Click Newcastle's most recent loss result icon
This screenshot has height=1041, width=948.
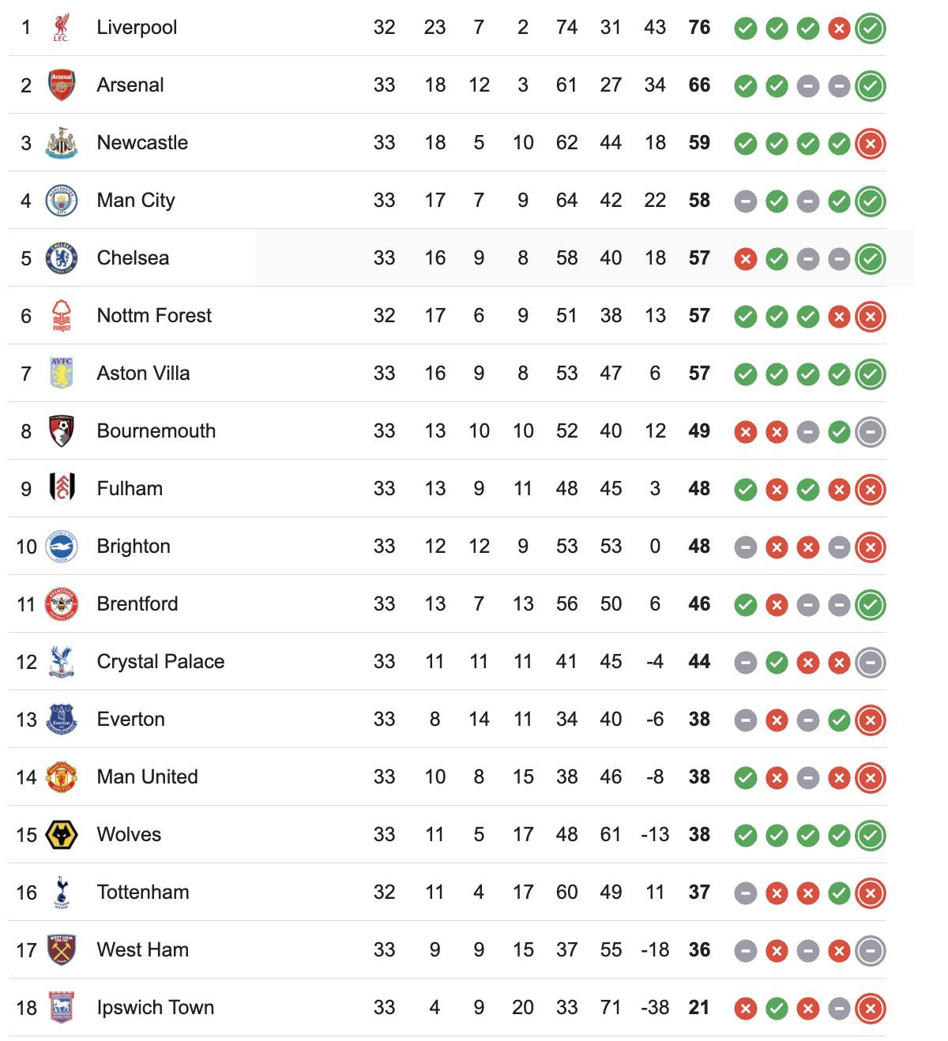coord(870,145)
